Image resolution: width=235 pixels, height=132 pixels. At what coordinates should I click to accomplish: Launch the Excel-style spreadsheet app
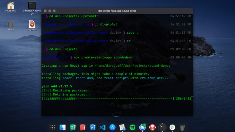(x=73, y=127)
